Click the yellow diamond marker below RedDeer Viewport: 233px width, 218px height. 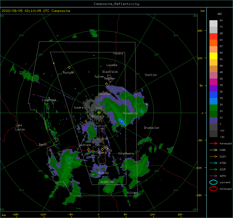pyautogui.click(x=107, y=84)
